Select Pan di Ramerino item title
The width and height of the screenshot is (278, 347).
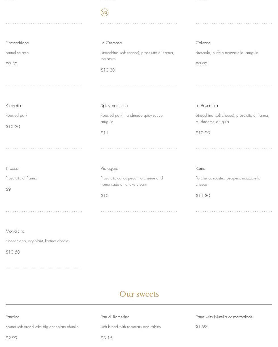115,317
